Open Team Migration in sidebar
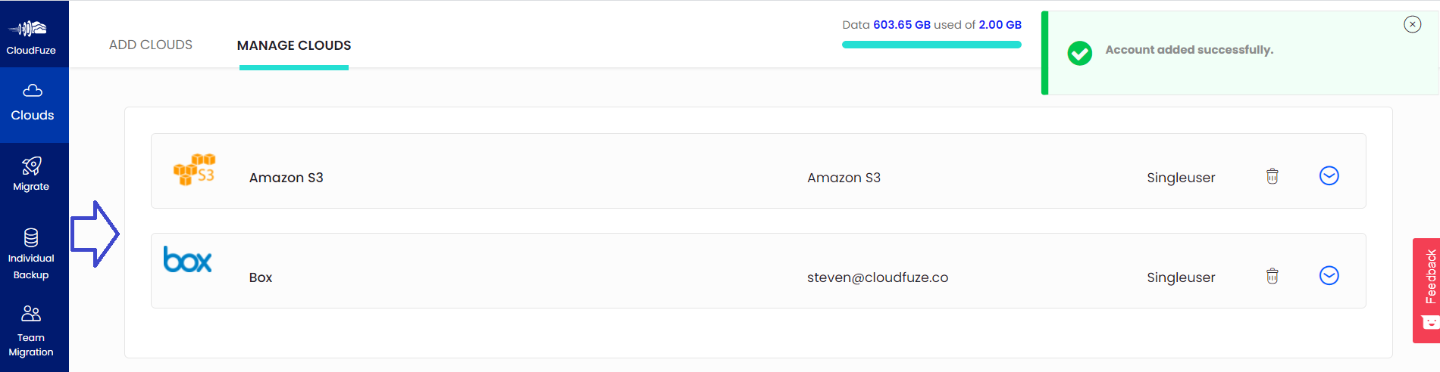Screen dimensions: 1440x372 [x=31, y=331]
